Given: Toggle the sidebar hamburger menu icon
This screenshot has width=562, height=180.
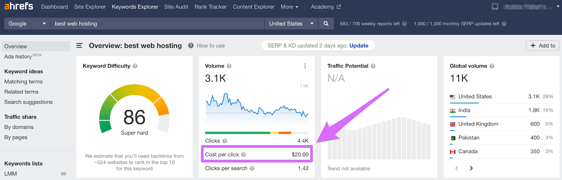Looking at the screenshot, I should [x=79, y=46].
